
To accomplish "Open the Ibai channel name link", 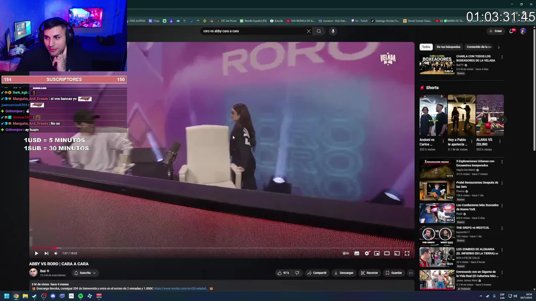I will click(43, 271).
